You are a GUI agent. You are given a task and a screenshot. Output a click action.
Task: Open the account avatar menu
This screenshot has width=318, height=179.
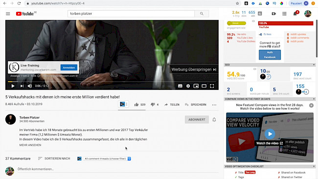[308, 14]
